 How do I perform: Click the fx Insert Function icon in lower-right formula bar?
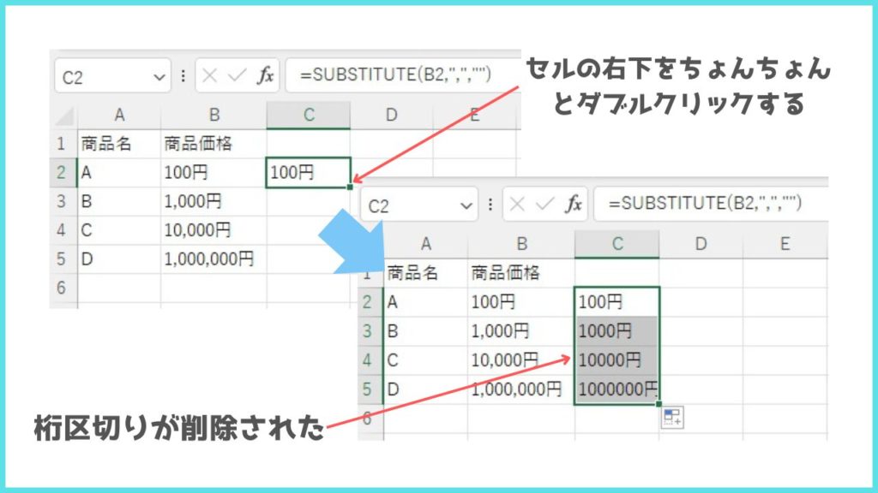tap(574, 205)
